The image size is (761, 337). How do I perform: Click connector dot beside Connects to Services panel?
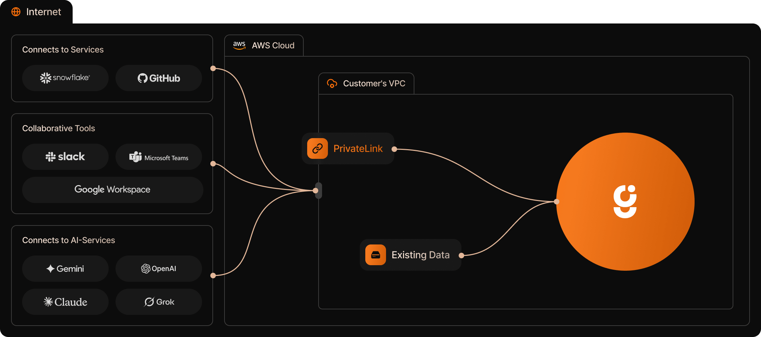(x=213, y=68)
